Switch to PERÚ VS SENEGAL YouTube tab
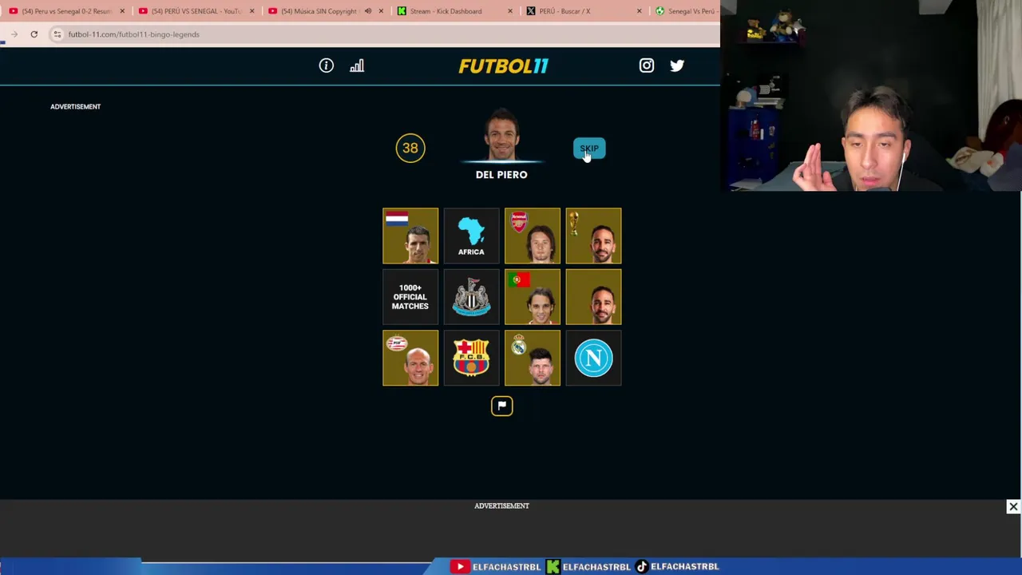The height and width of the screenshot is (575, 1022). [196, 11]
